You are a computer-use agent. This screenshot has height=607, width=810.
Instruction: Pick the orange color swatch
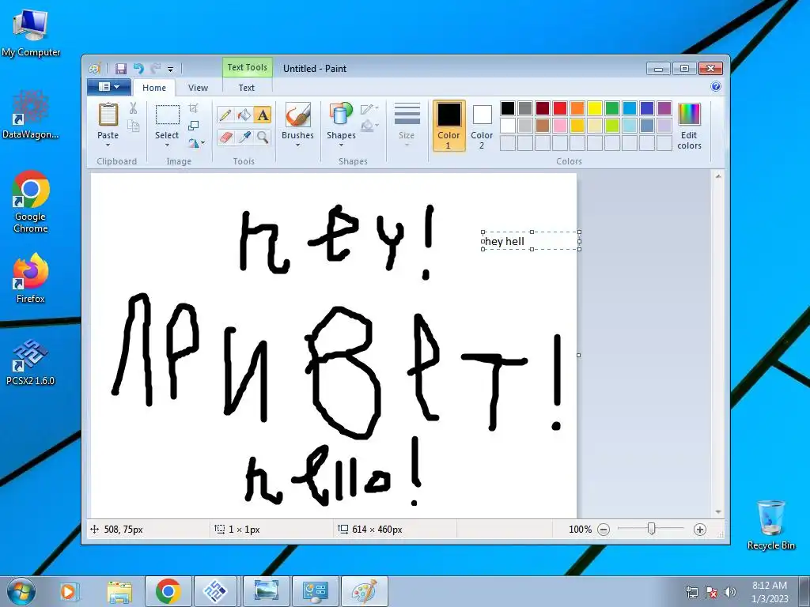click(x=577, y=108)
